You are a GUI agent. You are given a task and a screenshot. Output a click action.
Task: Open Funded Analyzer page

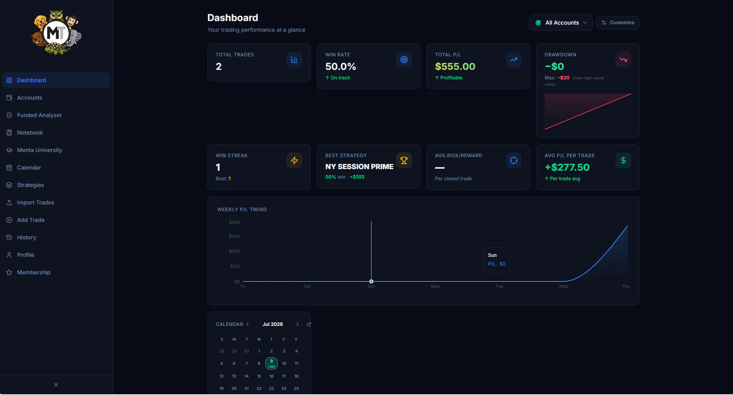[56, 115]
